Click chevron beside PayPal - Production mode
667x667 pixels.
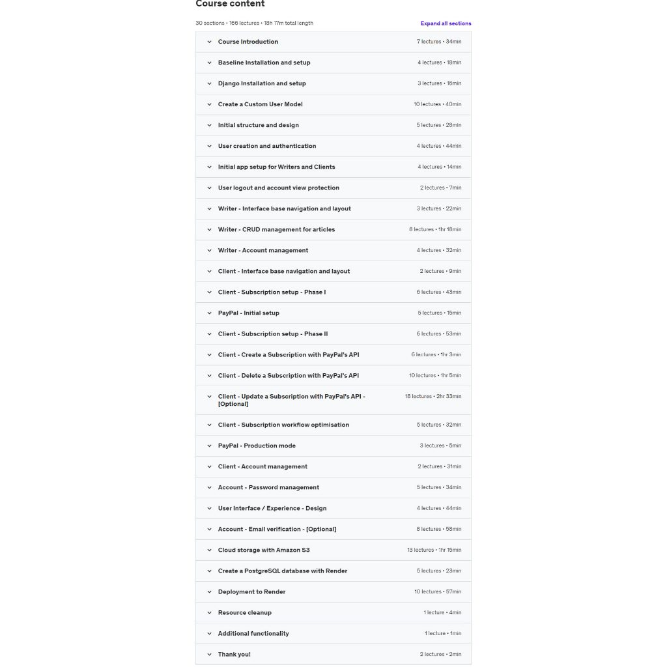tap(210, 446)
